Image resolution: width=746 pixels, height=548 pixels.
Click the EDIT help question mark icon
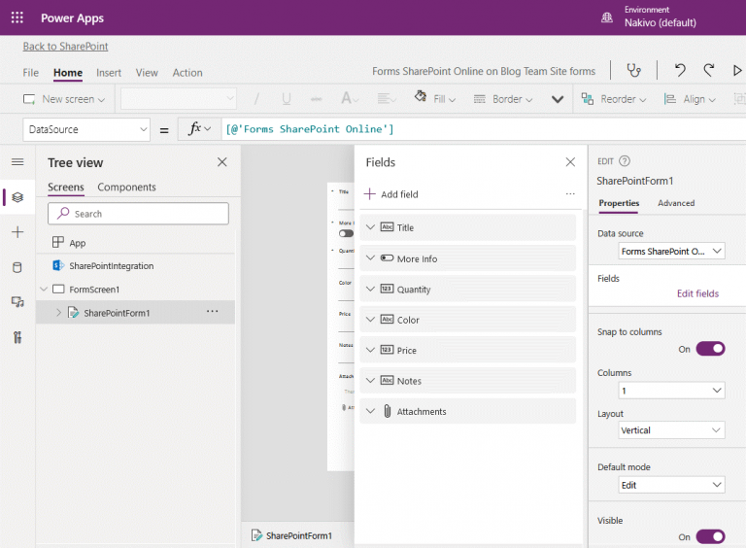tap(625, 161)
